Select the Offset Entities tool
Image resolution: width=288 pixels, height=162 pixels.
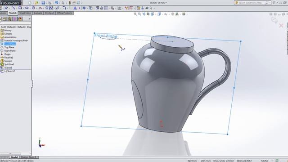(98, 8)
